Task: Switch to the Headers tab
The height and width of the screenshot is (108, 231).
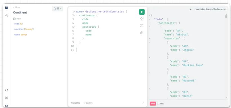Action: (88, 103)
